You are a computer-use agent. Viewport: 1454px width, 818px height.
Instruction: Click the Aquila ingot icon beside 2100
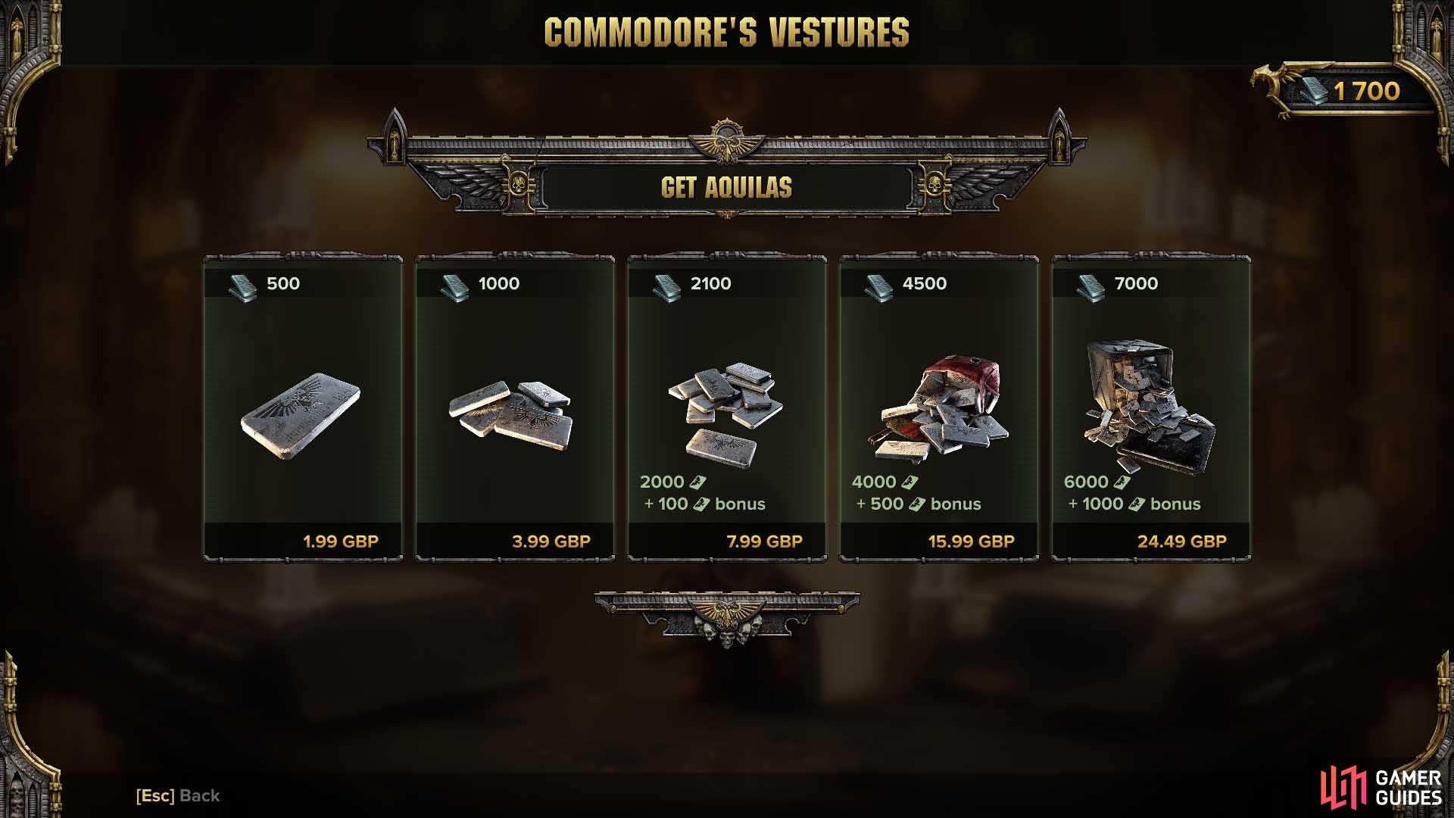click(667, 288)
